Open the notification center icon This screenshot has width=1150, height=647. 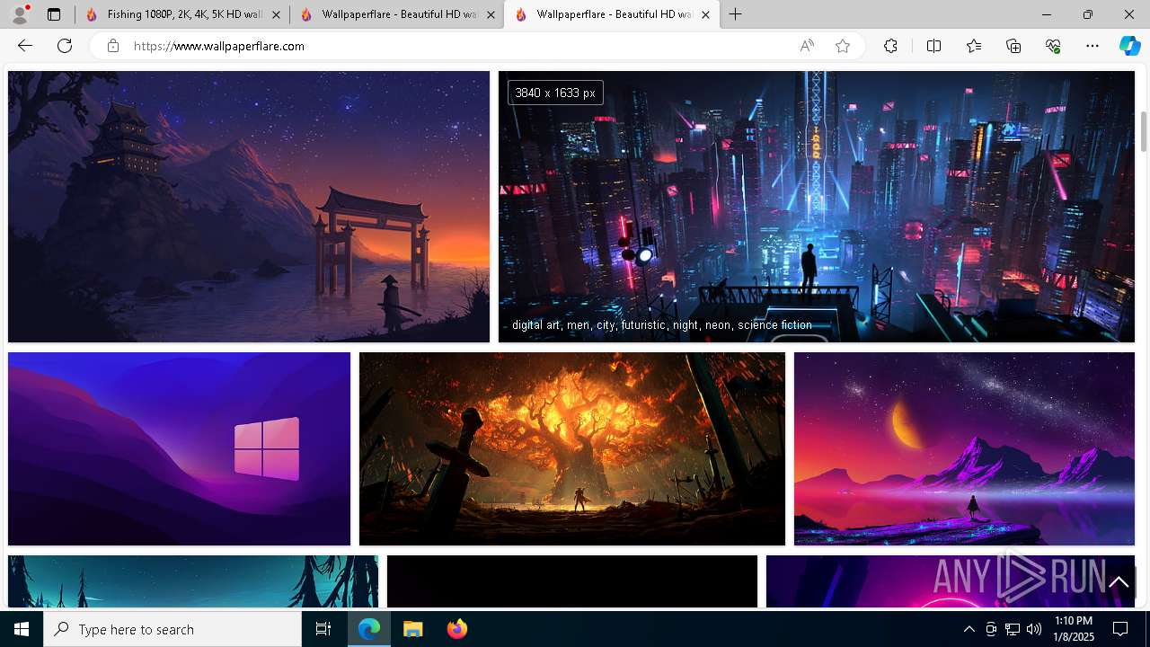tap(1120, 629)
